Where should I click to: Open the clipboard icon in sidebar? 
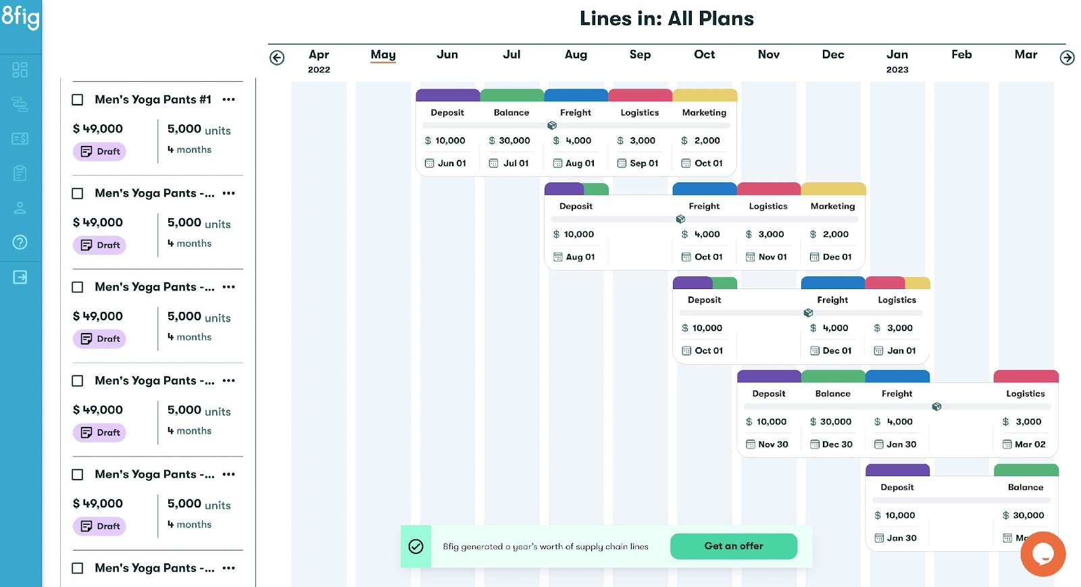point(20,173)
